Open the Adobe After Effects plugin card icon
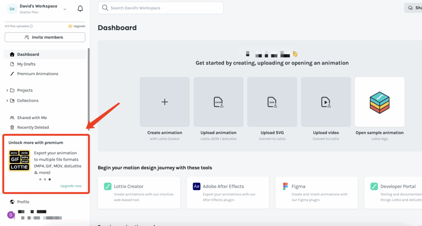422x226 pixels. [x=197, y=187]
